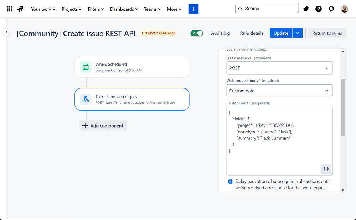
Task: Open the app switcher grid icon
Action: coord(10,9)
